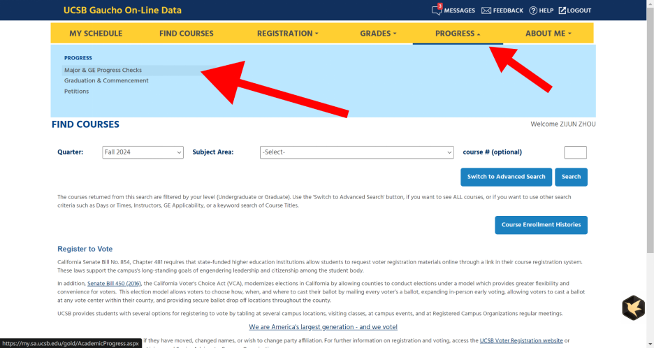Viewport: 654px width, 348px height.
Task: Go to the Find Courses tab
Action: (186, 34)
